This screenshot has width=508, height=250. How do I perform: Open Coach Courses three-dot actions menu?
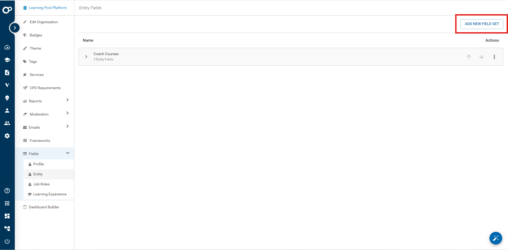click(494, 57)
